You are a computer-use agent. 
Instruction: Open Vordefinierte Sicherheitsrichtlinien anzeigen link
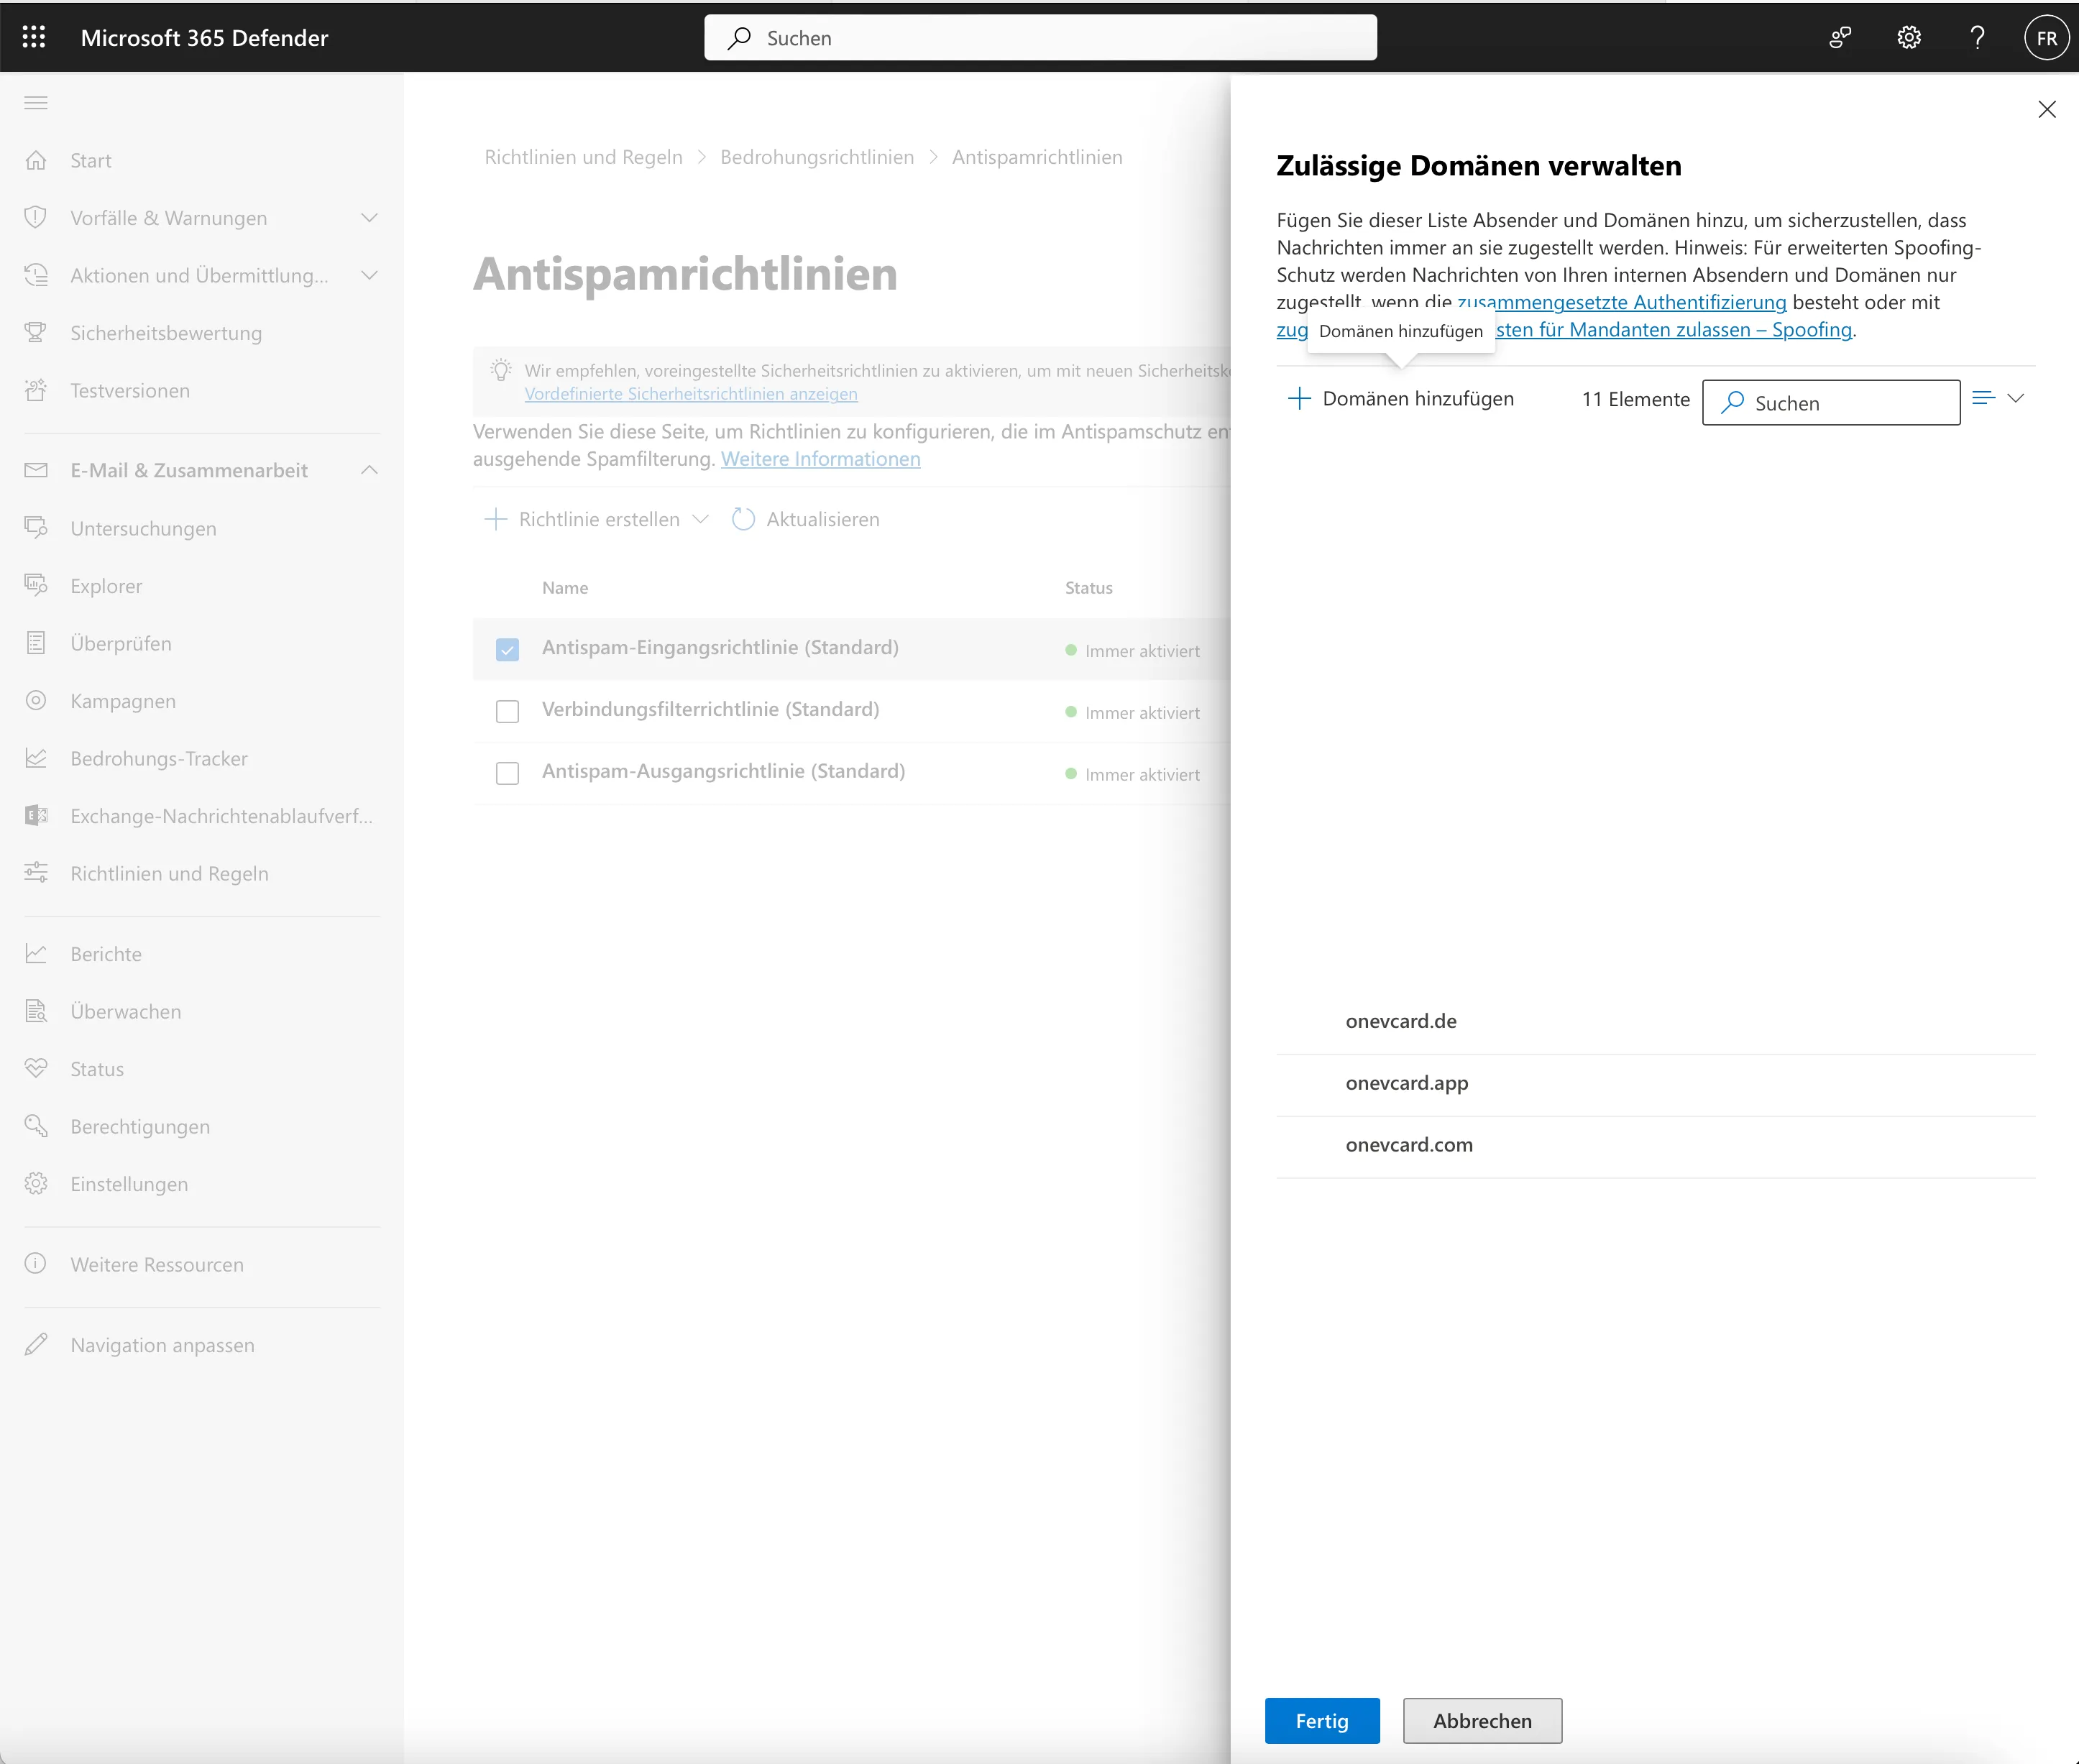pos(691,394)
